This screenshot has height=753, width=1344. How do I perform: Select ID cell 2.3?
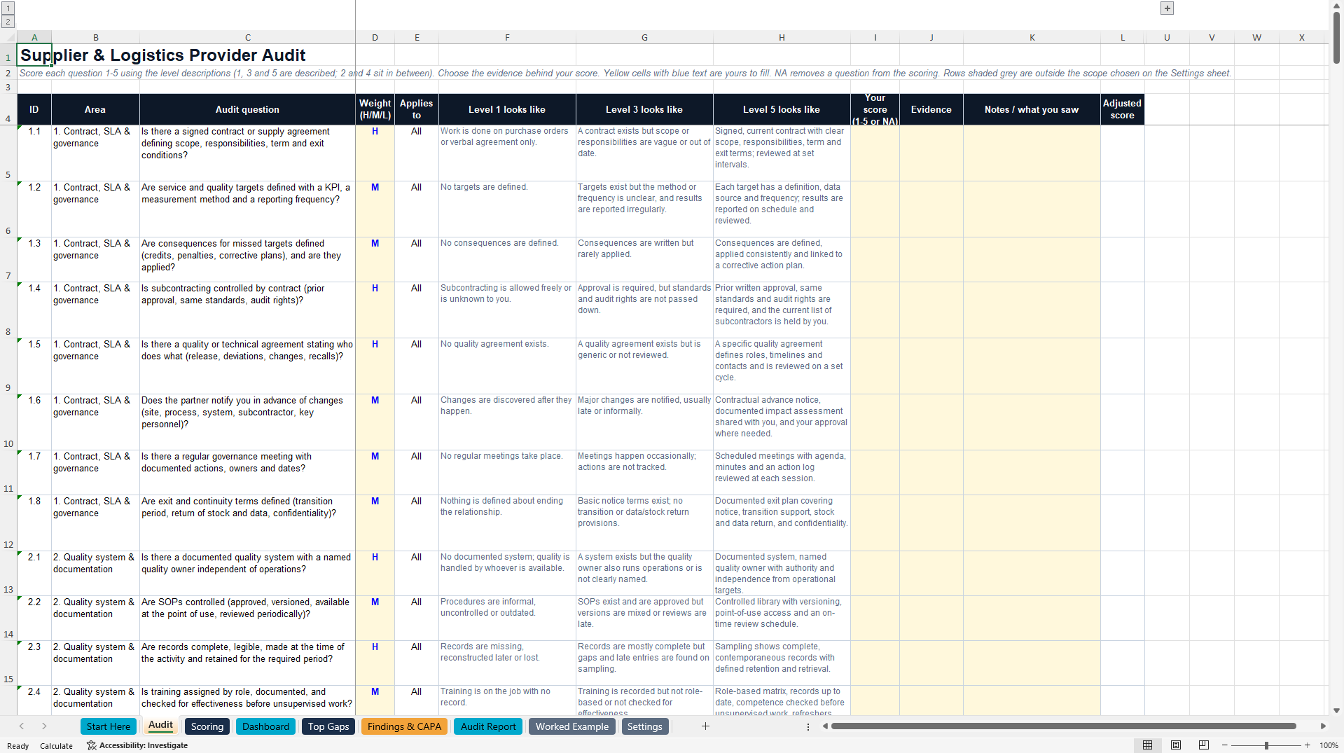point(34,663)
